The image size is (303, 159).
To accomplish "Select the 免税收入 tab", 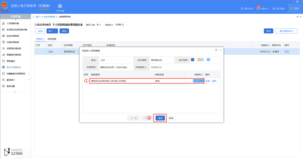I will [40, 39].
